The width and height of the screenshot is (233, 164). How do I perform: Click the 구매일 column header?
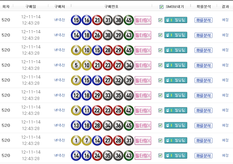coord(31,6)
